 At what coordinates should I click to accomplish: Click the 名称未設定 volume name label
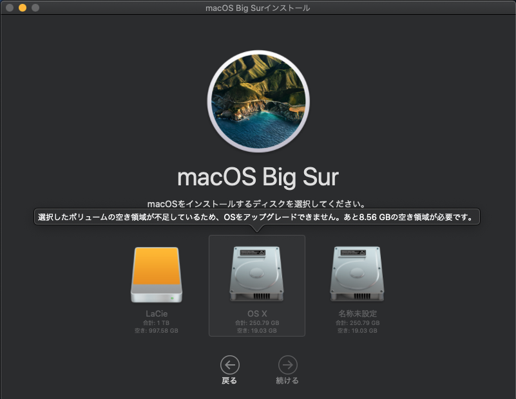(358, 313)
